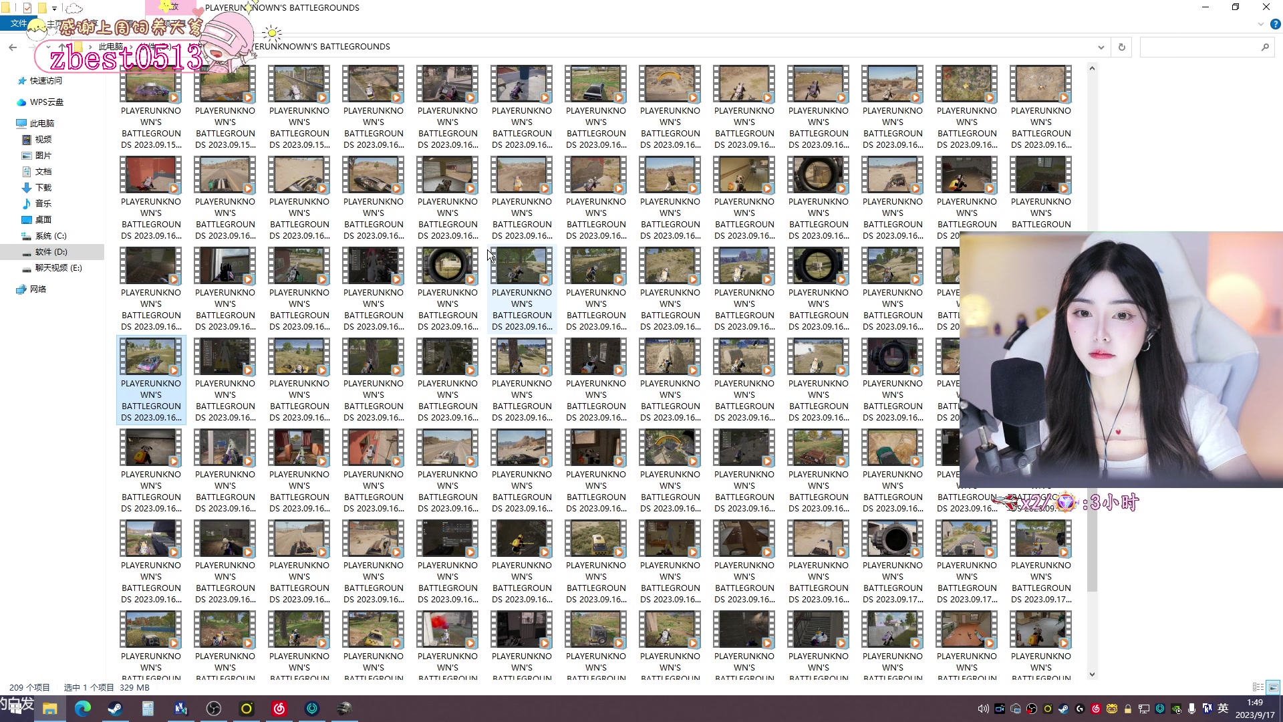Screen dimensions: 1283x722
Task: Expand the ribbon with the chevron
Action: click(x=1260, y=24)
